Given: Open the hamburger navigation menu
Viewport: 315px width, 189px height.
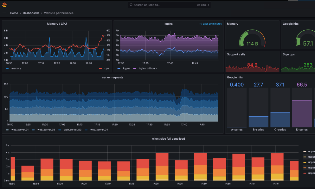Looking at the screenshot, I should [4, 13].
